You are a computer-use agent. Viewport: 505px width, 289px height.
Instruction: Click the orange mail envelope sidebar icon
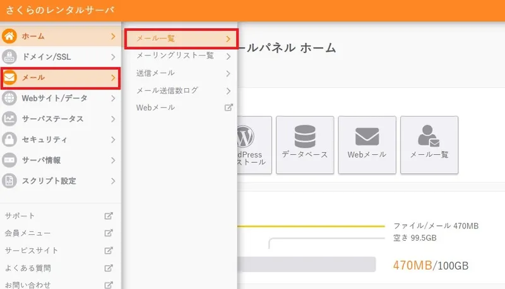tap(9, 77)
